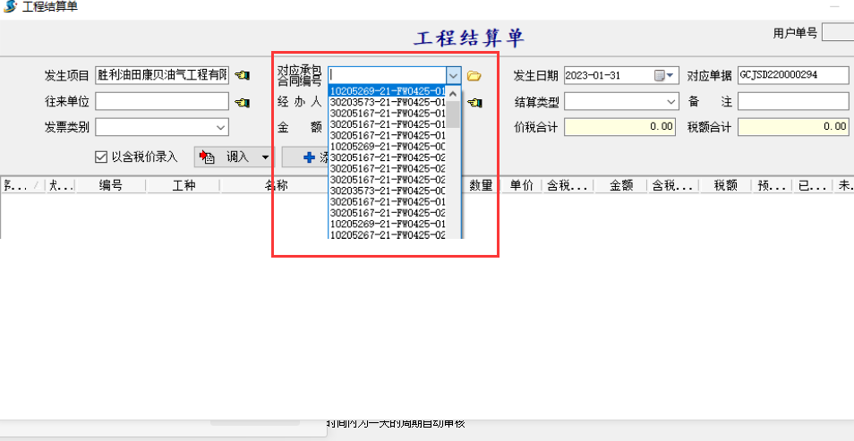Click the 对应单据 field GCJSD220000294
The width and height of the screenshot is (854, 441).
(x=792, y=75)
